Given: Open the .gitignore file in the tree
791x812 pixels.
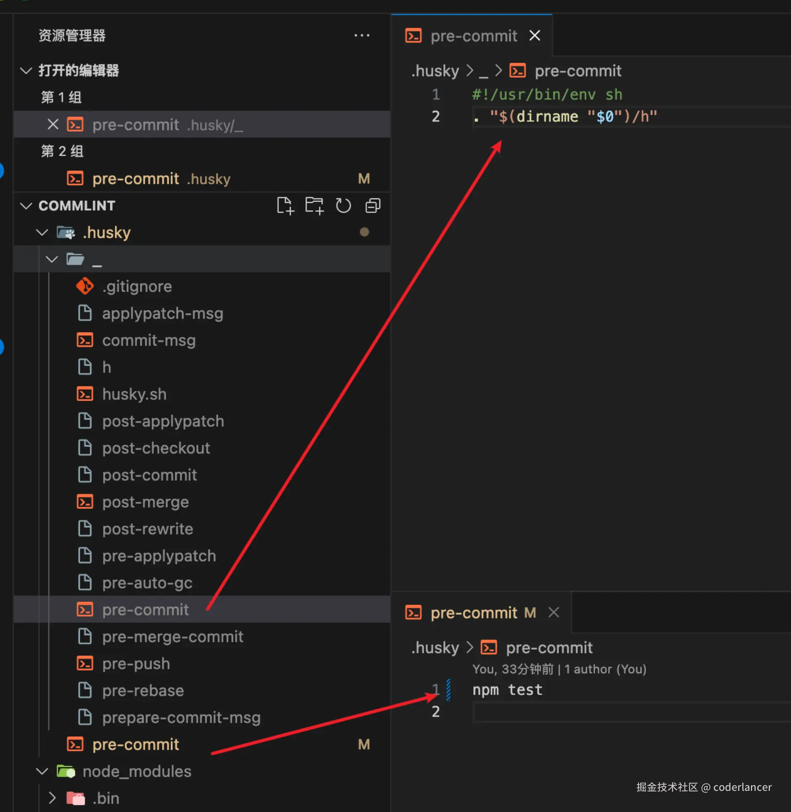Looking at the screenshot, I should point(137,287).
